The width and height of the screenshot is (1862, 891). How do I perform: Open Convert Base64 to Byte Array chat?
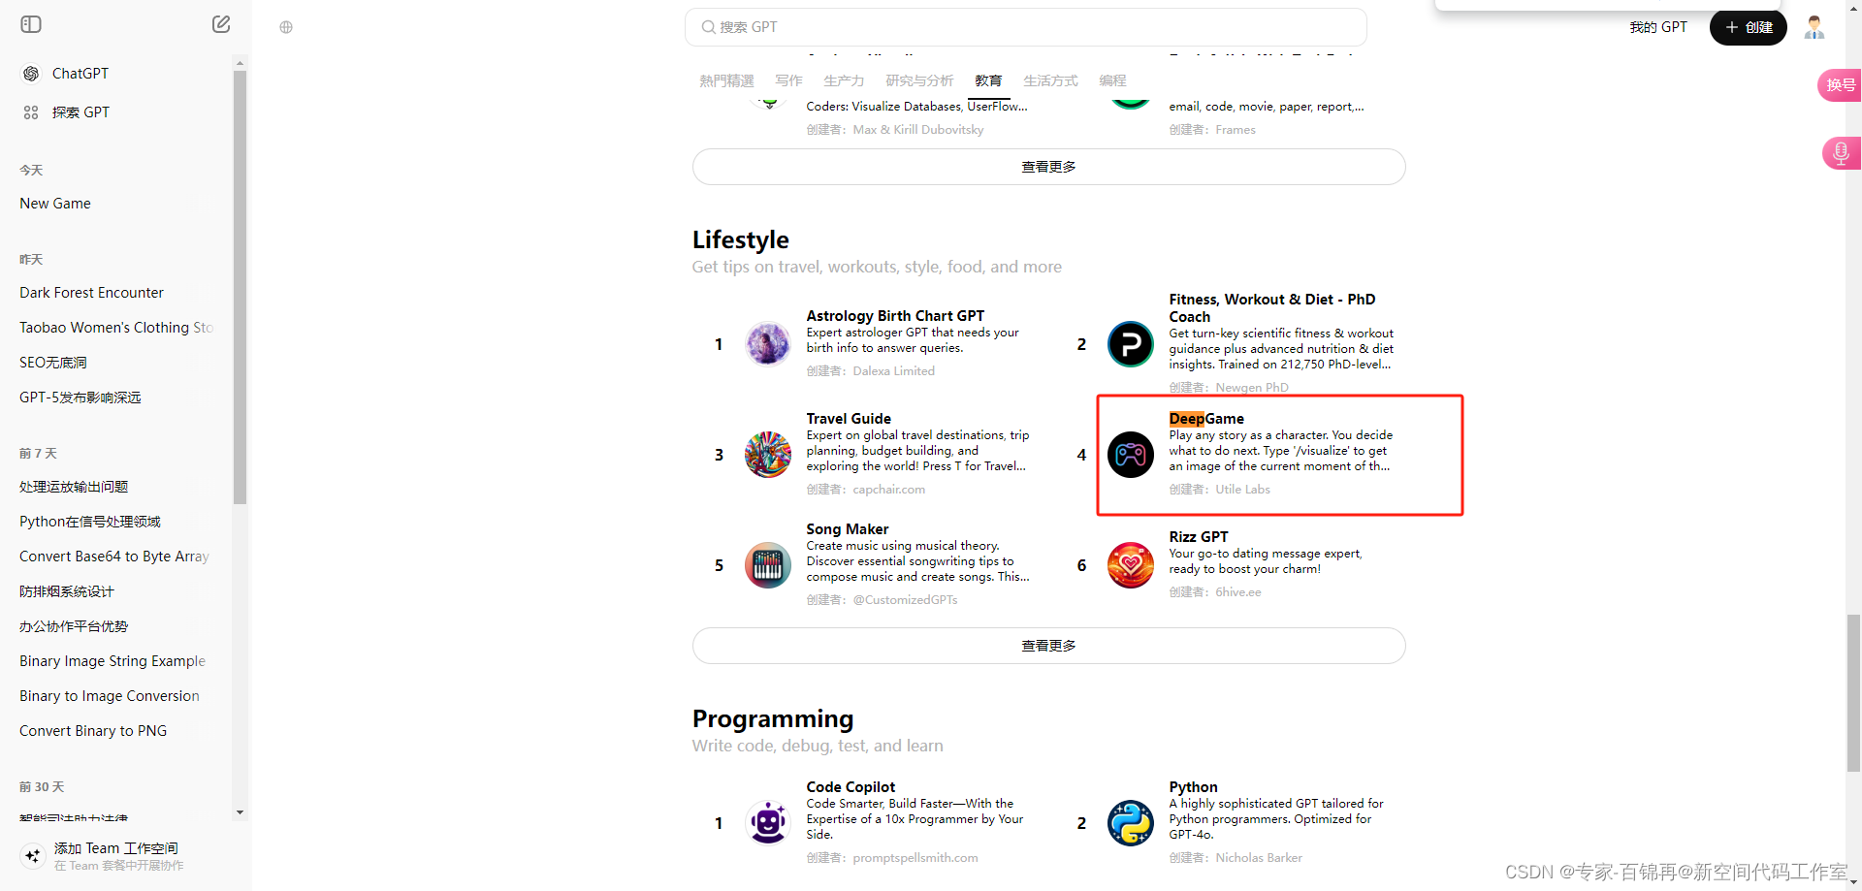116,557
